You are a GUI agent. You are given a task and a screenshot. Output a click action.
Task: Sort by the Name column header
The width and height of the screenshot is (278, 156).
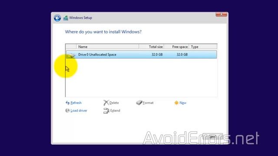coord(107,47)
